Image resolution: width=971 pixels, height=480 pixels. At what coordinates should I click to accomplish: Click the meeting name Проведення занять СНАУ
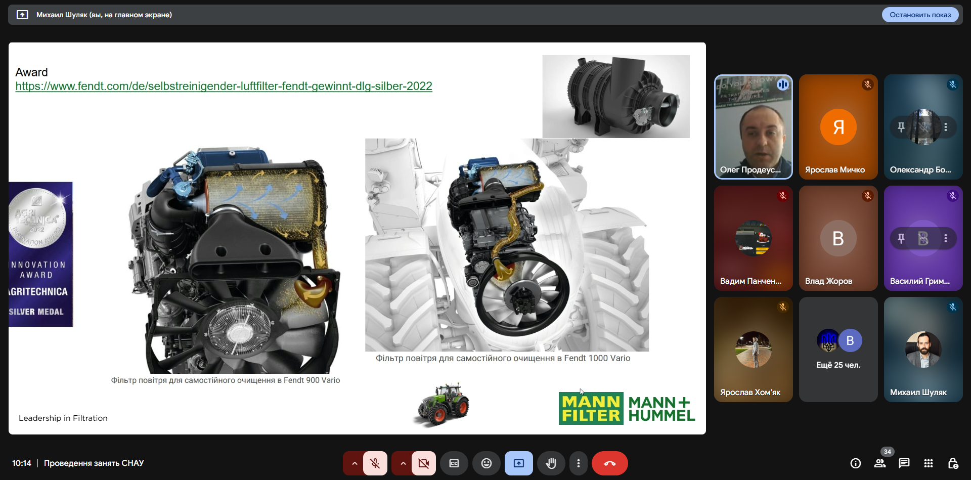click(x=94, y=463)
